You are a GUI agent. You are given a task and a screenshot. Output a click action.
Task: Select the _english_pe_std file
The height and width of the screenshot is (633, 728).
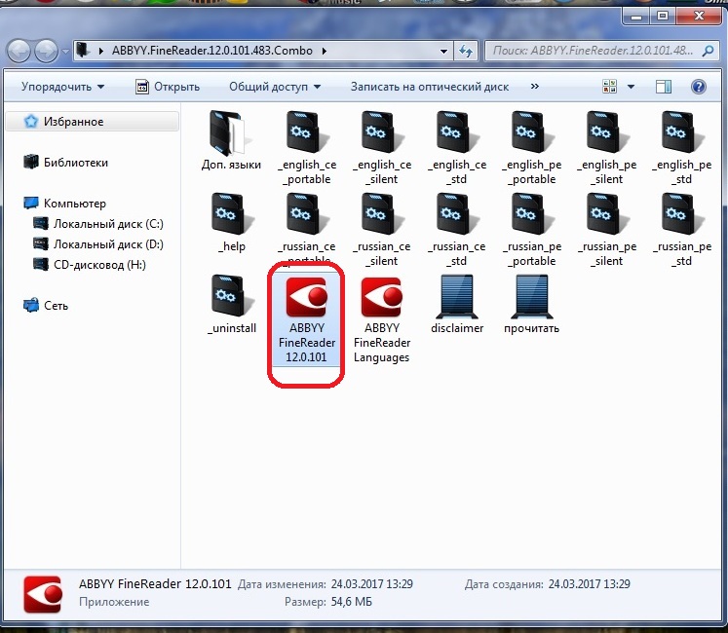681,148
